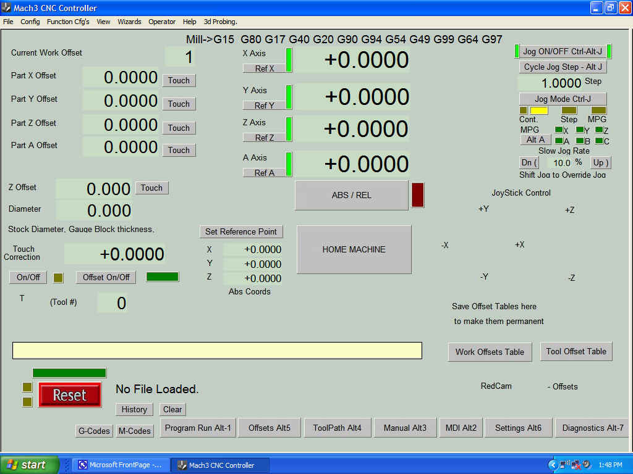Switch to Program Run Alt-1 screen

pyautogui.click(x=198, y=428)
